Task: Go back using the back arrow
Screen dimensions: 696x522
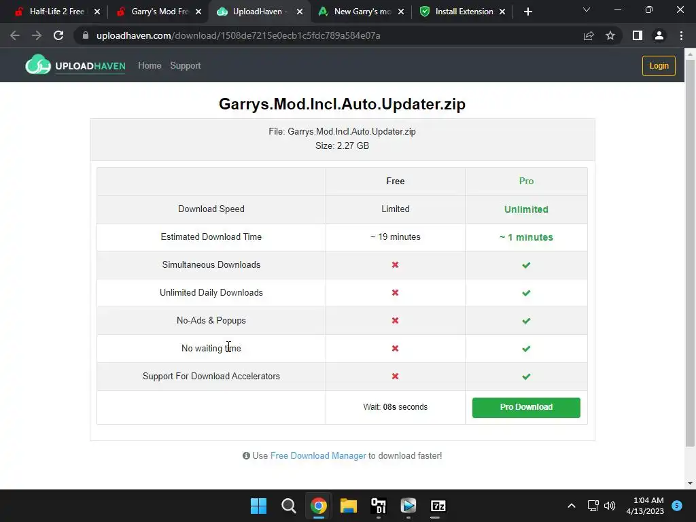Action: pos(15,35)
